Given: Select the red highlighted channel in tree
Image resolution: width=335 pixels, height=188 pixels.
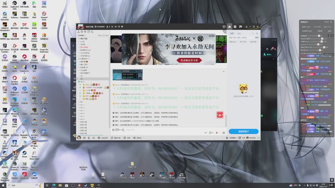Looking at the screenshot, I should tap(84, 47).
